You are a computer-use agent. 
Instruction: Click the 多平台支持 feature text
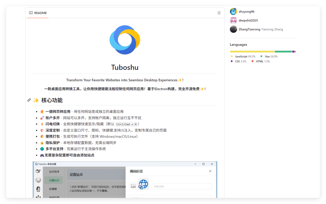tap(54, 149)
